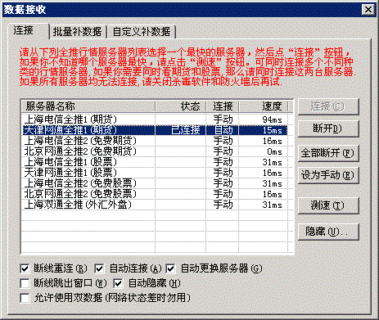Sort by 服务器名称 column header
This screenshot has height=320, width=379.
pyautogui.click(x=88, y=106)
